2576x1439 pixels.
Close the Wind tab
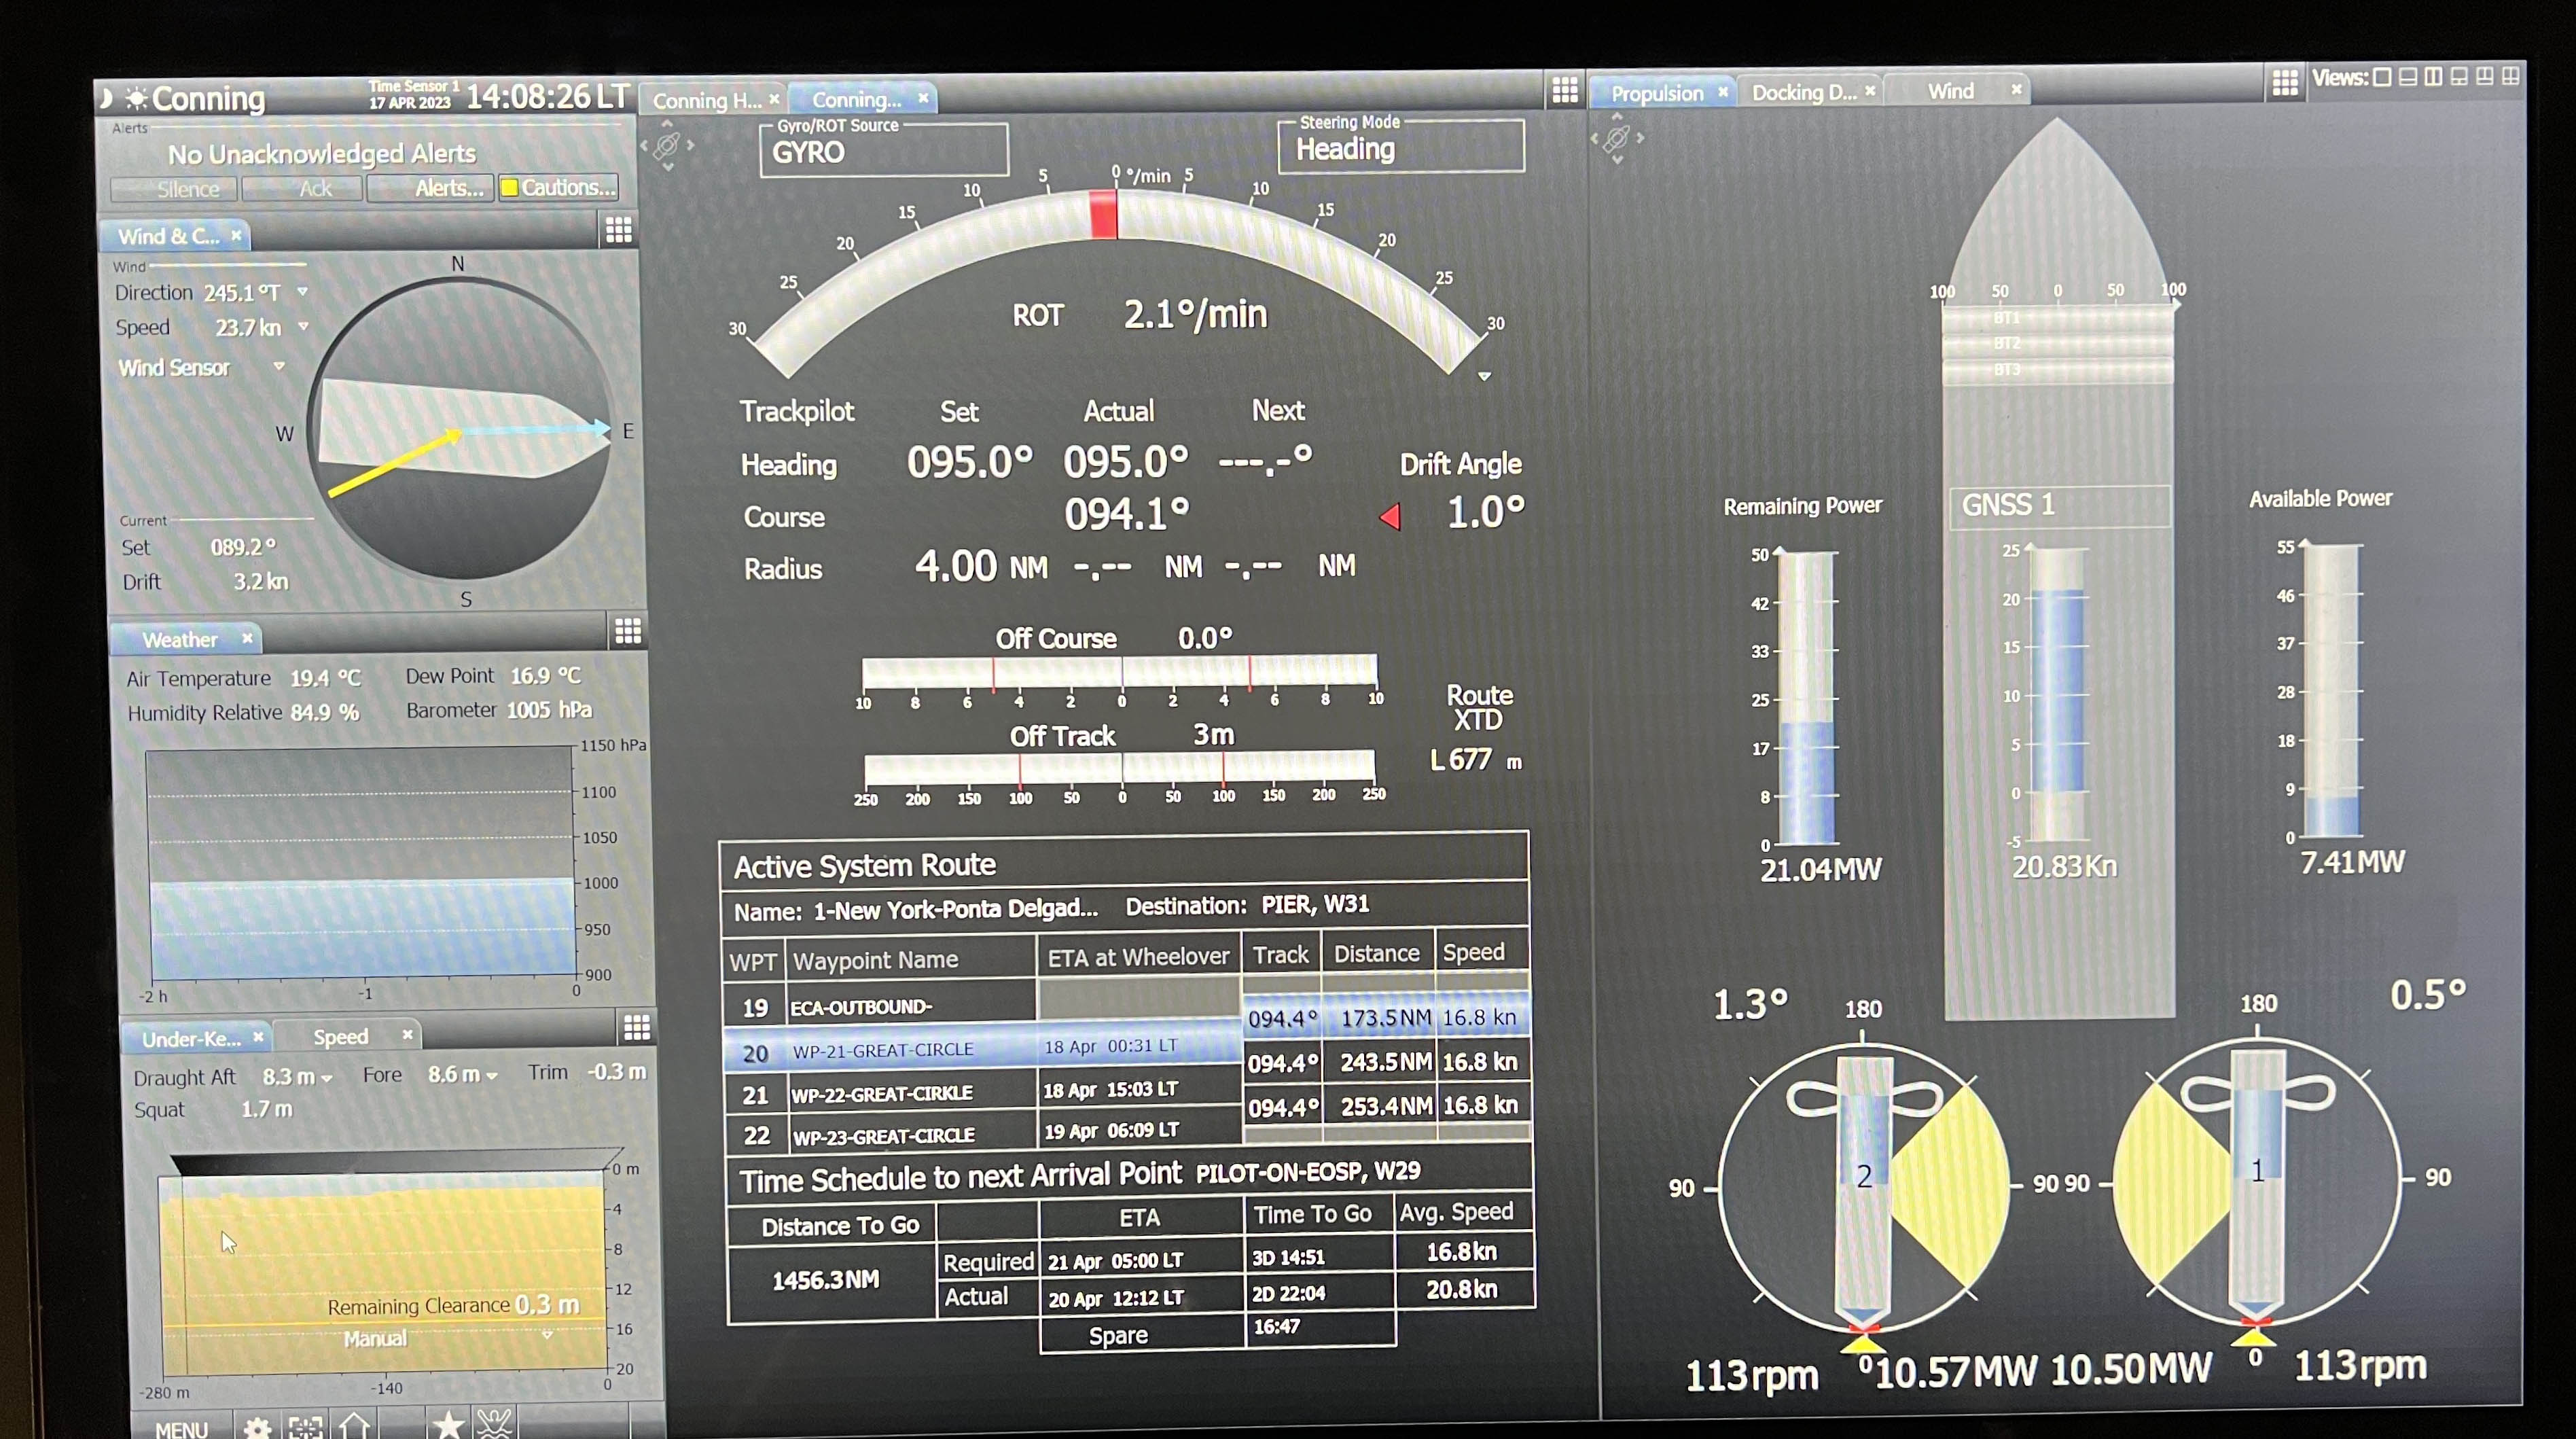click(2016, 89)
